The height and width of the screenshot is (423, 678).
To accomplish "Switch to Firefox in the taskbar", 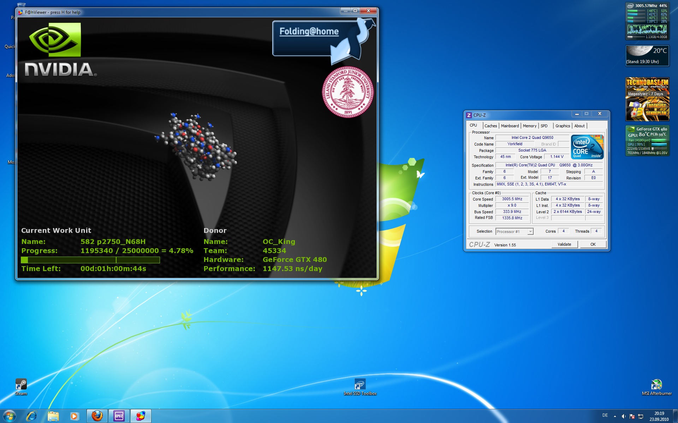I will click(97, 416).
